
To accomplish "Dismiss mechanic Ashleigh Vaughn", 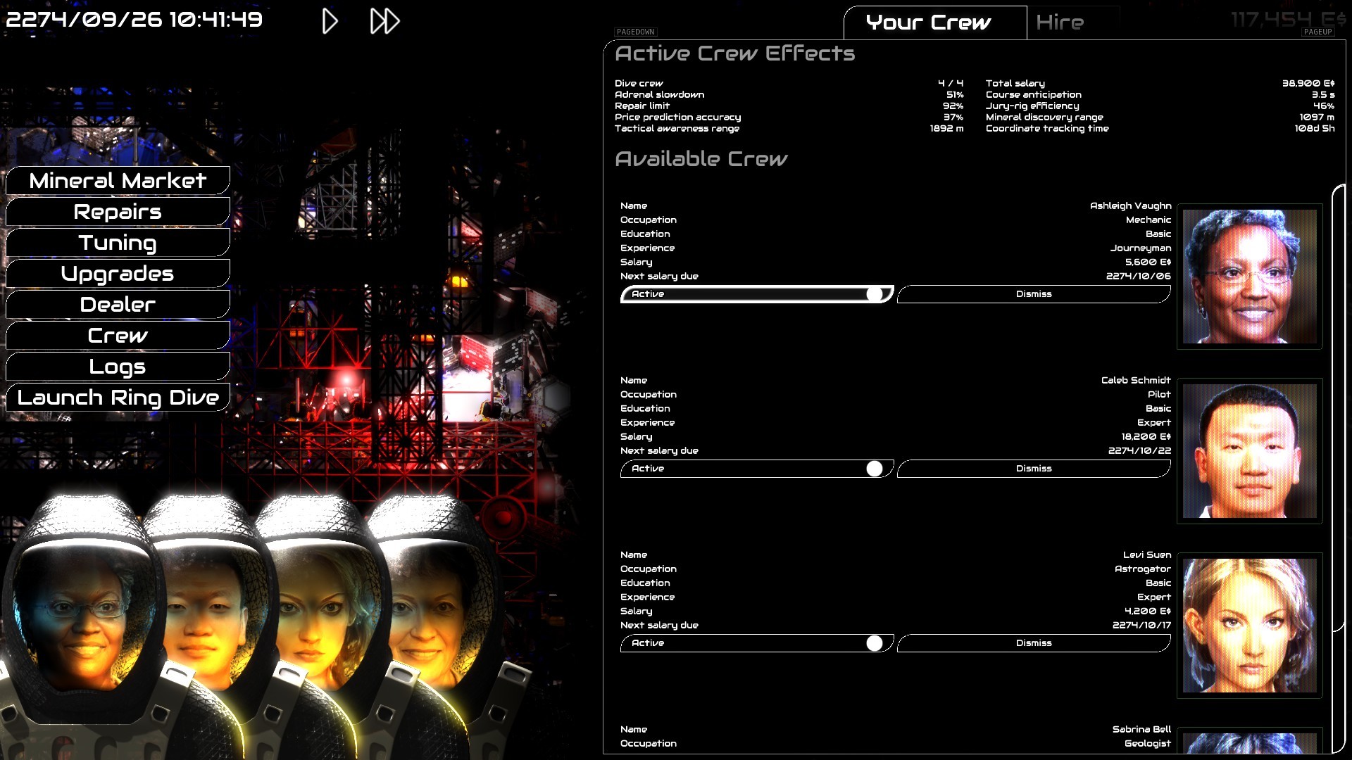I will pyautogui.click(x=1033, y=294).
